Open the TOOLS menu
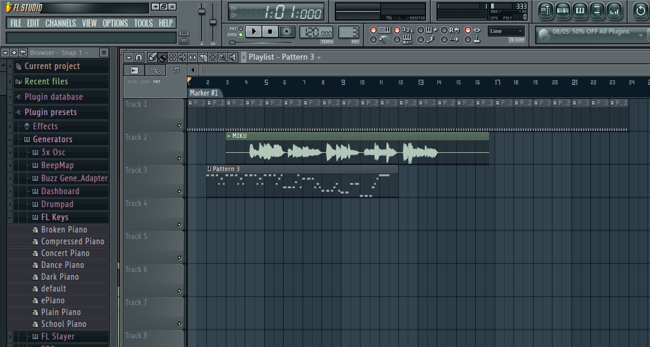650x347 pixels. tap(143, 23)
